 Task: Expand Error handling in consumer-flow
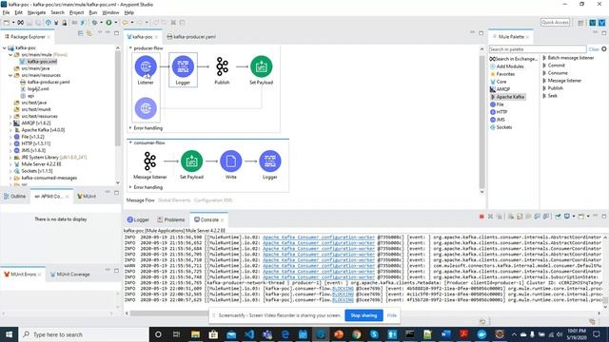130,187
